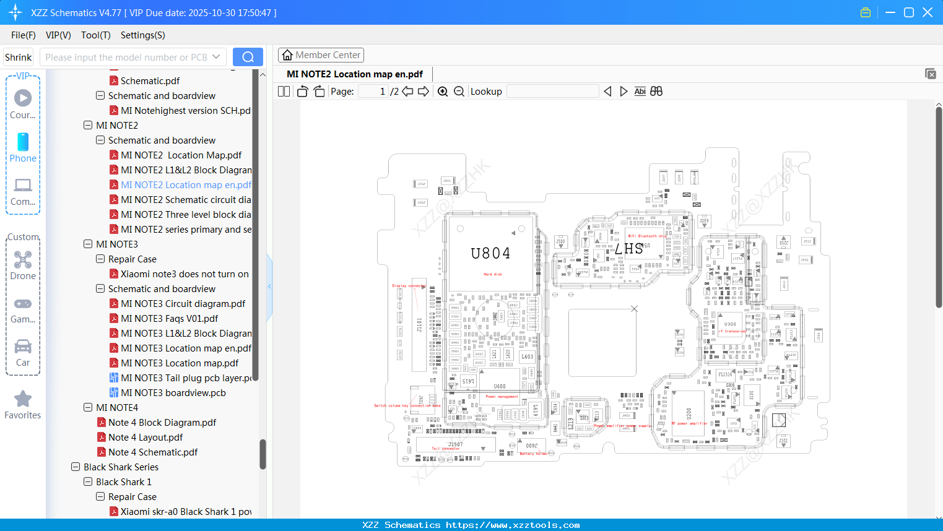
Task: Switch to two-page layout view
Action: [283, 90]
